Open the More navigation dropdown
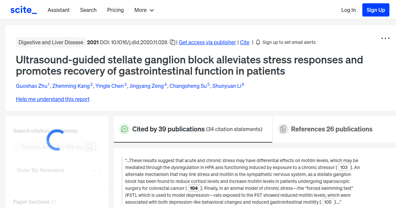396x208 pixels. [x=144, y=10]
